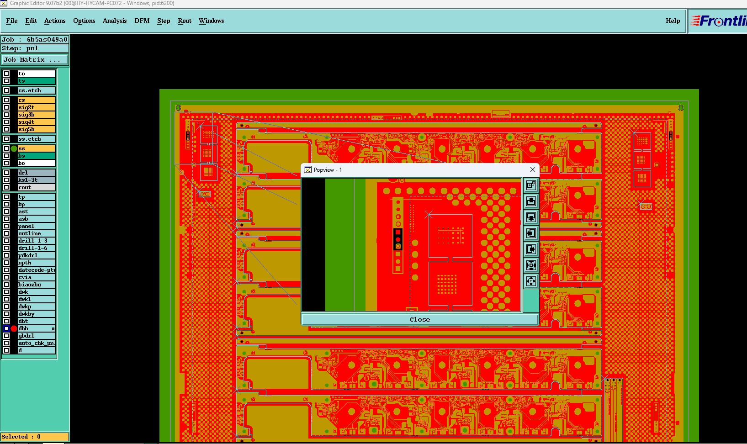Toggle the to layer checkbox
This screenshot has width=747, height=444.
click(6, 74)
